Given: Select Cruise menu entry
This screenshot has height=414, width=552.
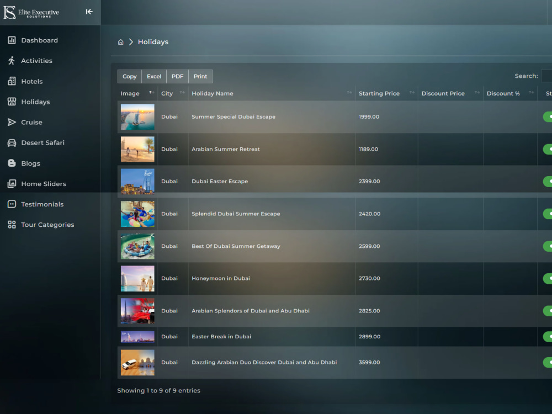Looking at the screenshot, I should point(31,122).
